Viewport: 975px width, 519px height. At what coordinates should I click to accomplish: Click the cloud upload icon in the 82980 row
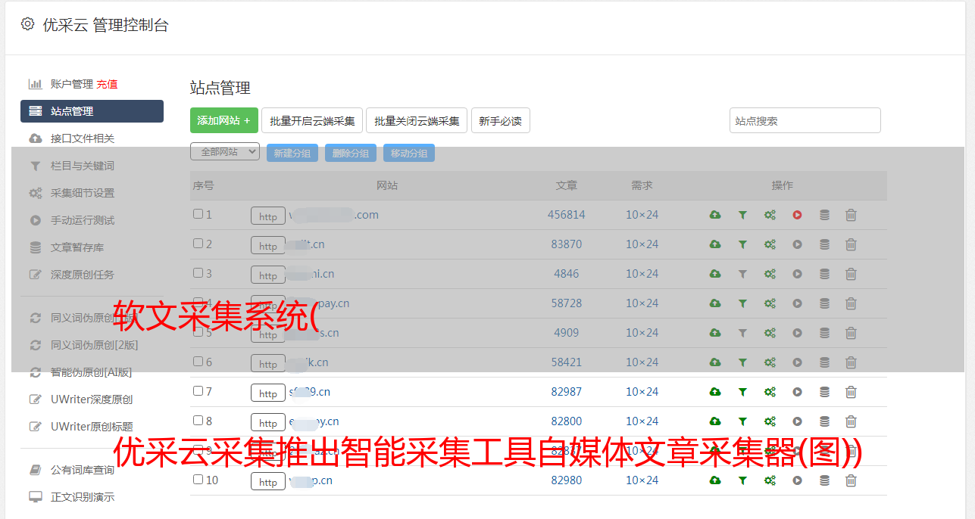pyautogui.click(x=715, y=480)
